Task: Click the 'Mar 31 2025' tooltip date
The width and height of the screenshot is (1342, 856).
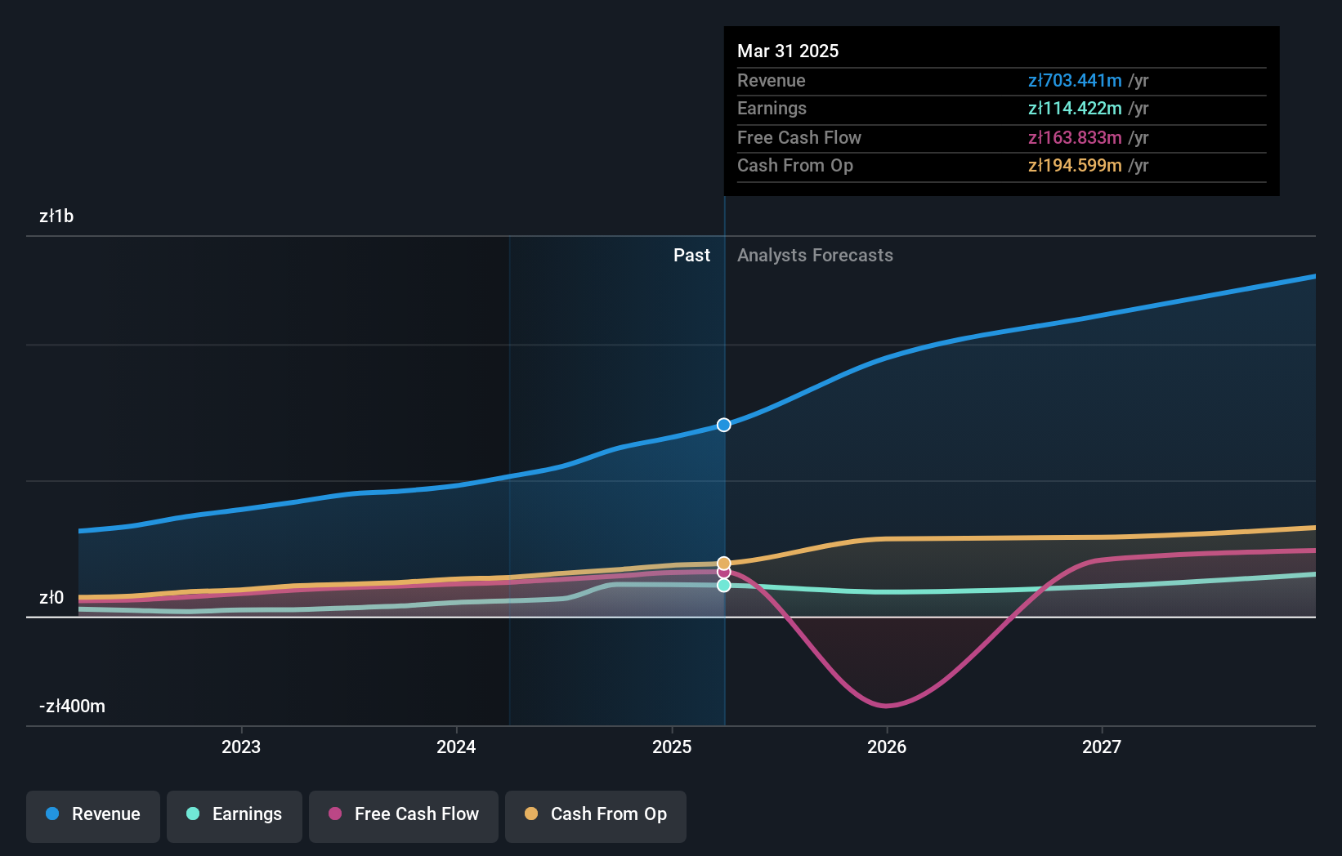Action: [x=788, y=51]
